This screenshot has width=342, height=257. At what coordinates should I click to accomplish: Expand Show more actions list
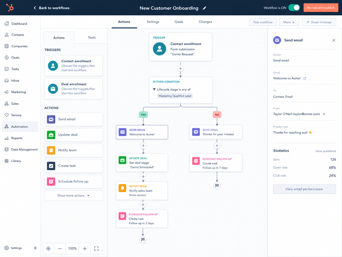click(x=73, y=195)
